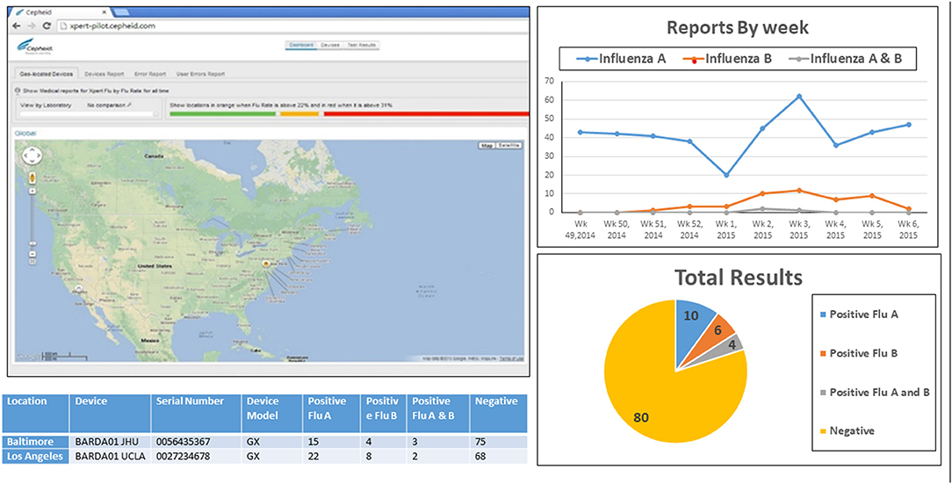952x484 pixels.
Task: Click the BARDA01 UCLA device cell
Action: point(110,456)
